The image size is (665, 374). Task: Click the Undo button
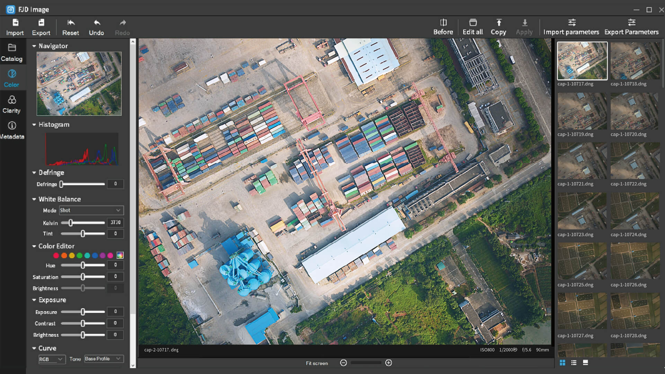click(x=96, y=26)
